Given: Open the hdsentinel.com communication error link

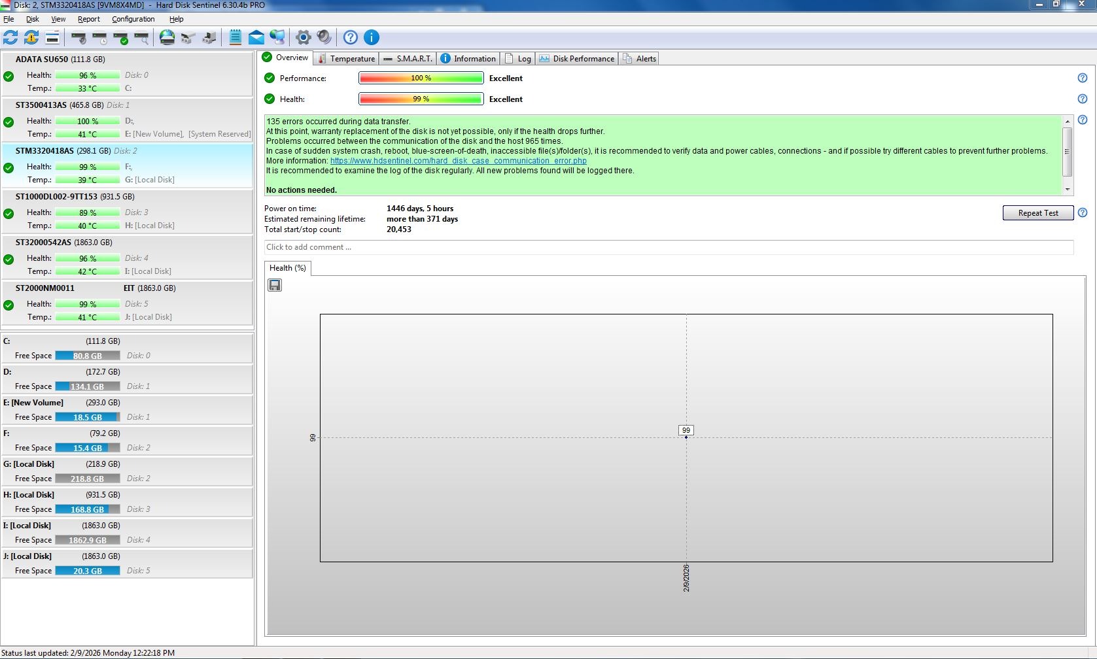Looking at the screenshot, I should pos(458,161).
